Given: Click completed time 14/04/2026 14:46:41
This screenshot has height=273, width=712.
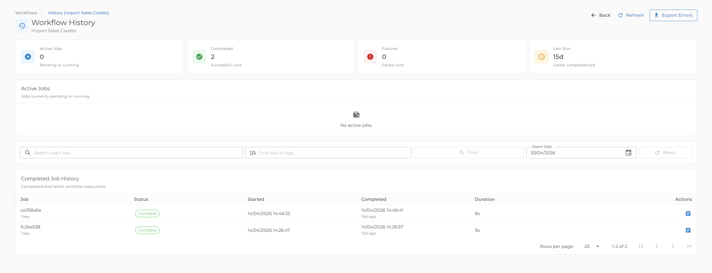Looking at the screenshot, I should [x=382, y=210].
